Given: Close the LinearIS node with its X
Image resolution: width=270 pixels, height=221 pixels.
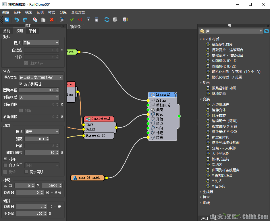Looking at the screenshot, I should click(x=175, y=94).
